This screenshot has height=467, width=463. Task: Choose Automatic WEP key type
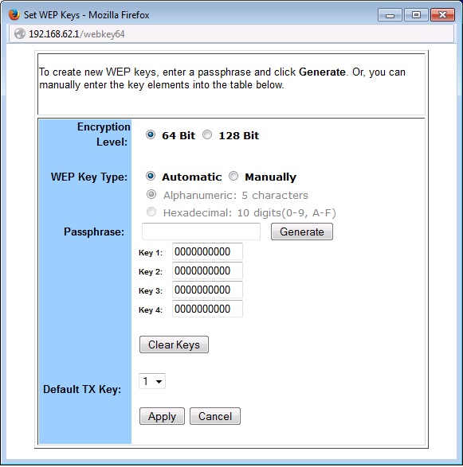tap(151, 176)
